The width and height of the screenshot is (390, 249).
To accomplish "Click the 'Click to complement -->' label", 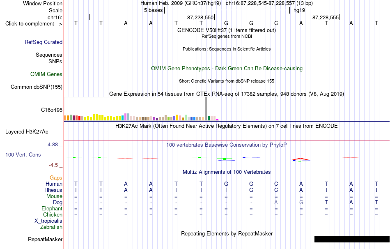I will point(34,24).
